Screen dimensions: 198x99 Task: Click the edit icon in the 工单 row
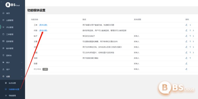click(x=186, y=25)
